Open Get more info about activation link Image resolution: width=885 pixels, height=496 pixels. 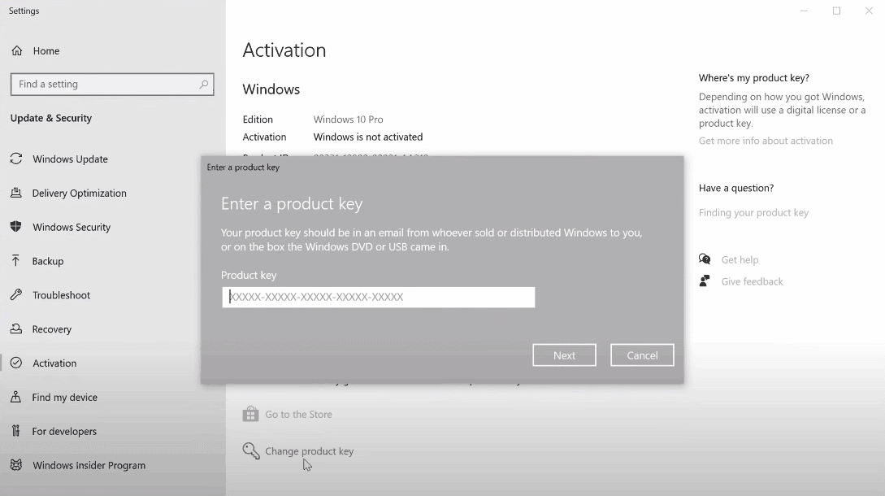pos(766,141)
